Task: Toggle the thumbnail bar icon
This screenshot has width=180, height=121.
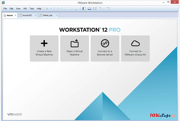Action: (x=89, y=8)
